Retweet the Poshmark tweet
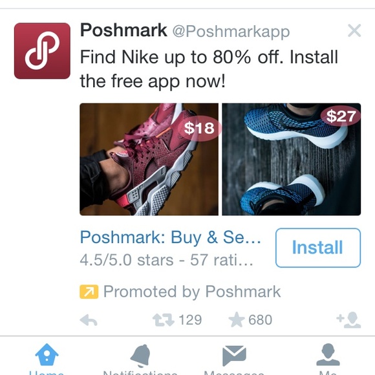The width and height of the screenshot is (375, 375). click(x=164, y=320)
